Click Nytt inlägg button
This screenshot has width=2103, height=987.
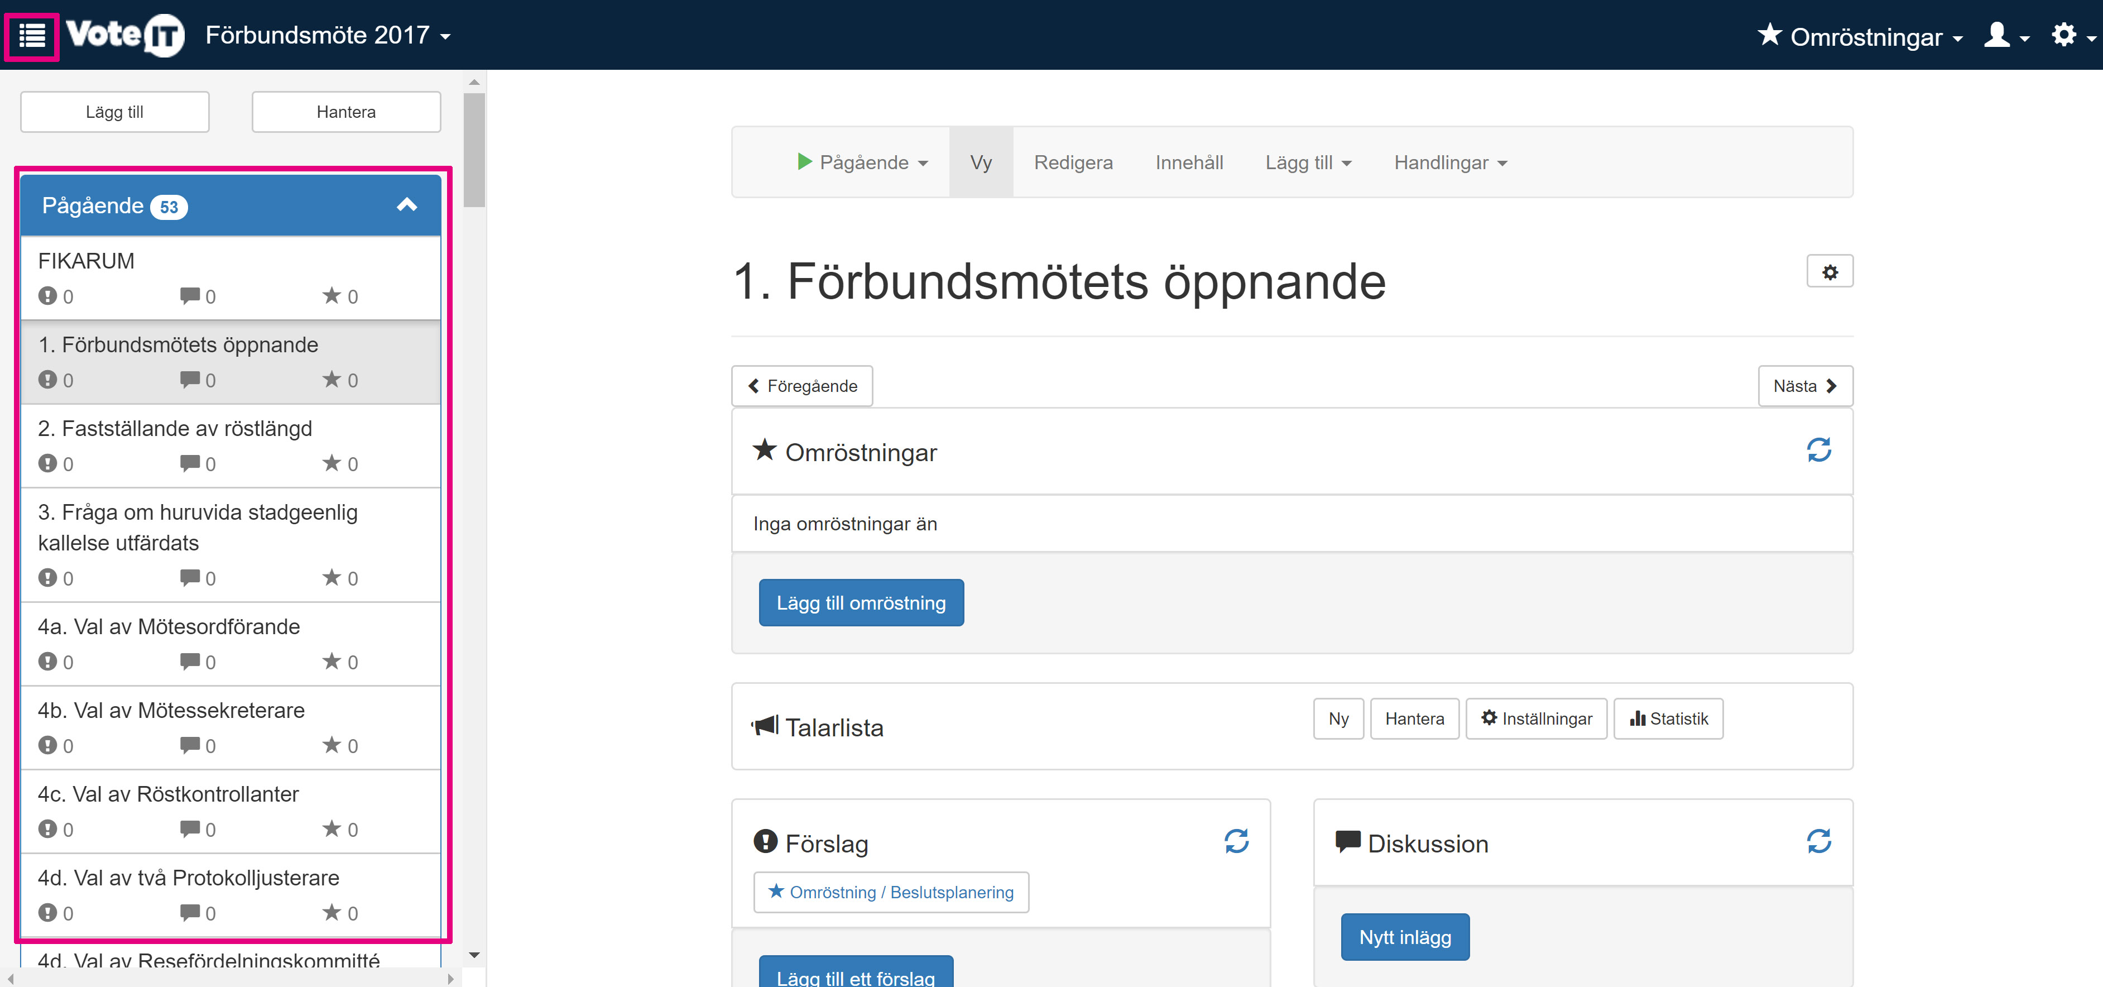pos(1404,937)
